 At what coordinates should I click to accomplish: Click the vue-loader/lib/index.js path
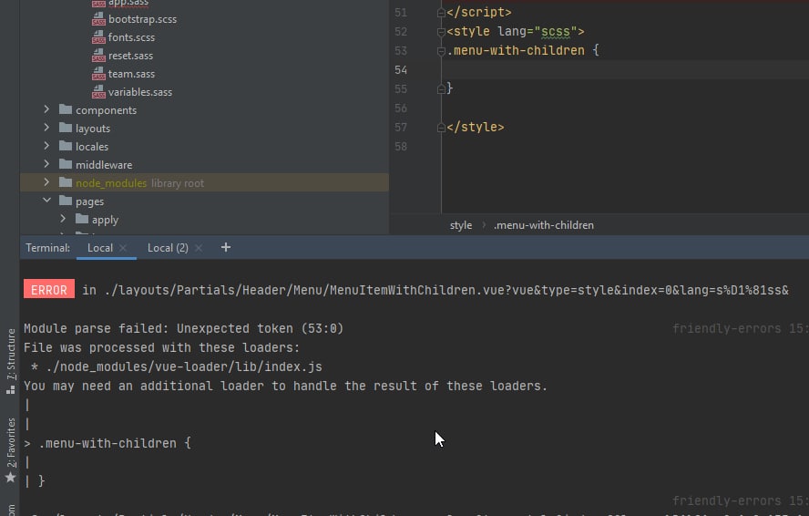click(184, 366)
